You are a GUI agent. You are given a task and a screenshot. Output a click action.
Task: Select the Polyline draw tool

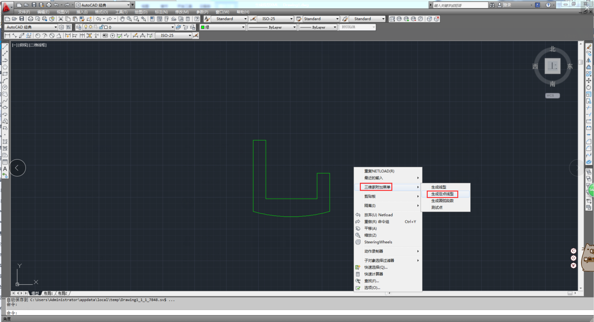(x=5, y=60)
